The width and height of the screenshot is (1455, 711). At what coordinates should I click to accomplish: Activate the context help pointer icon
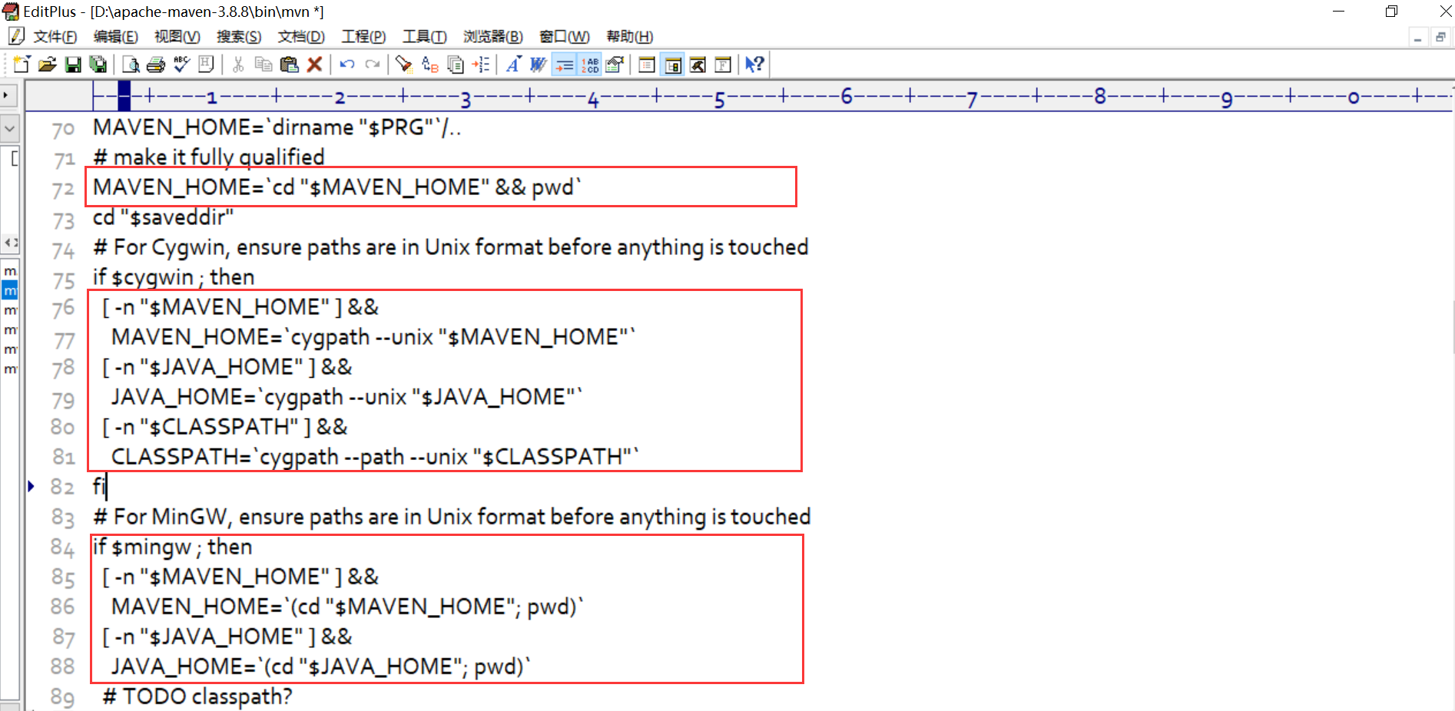(754, 64)
